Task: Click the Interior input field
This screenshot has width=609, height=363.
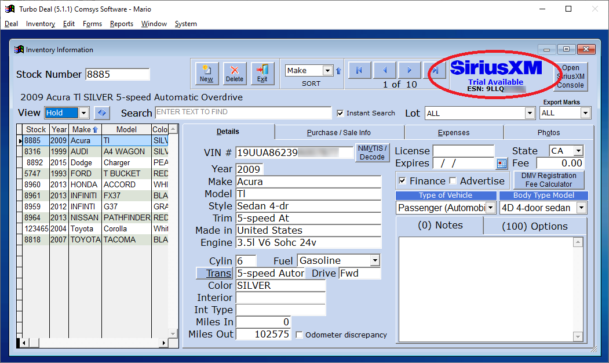Action: (x=280, y=297)
